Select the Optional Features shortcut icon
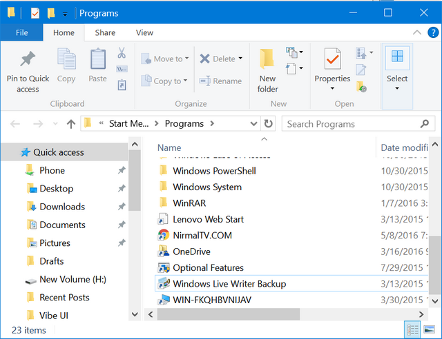The image size is (442, 339). (x=164, y=267)
